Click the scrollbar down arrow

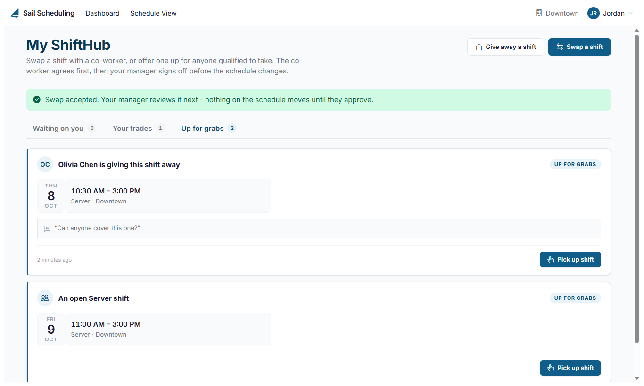(x=636, y=378)
